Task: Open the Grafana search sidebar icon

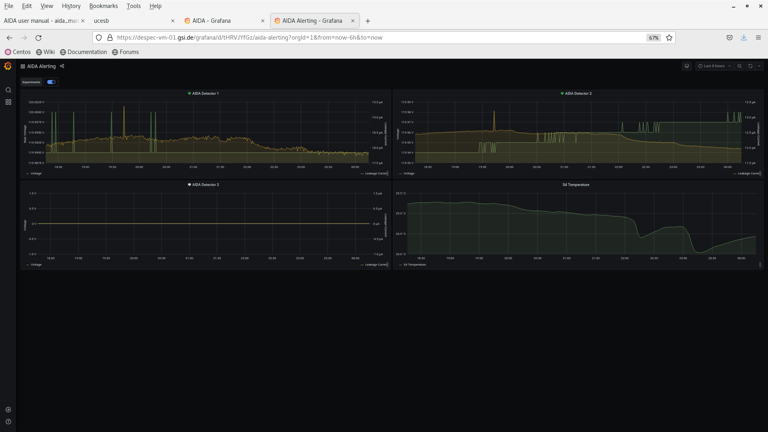Action: 8,90
